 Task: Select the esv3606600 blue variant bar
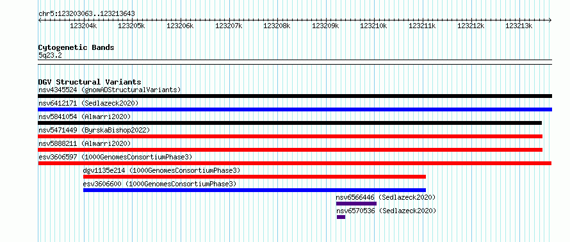pos(254,190)
